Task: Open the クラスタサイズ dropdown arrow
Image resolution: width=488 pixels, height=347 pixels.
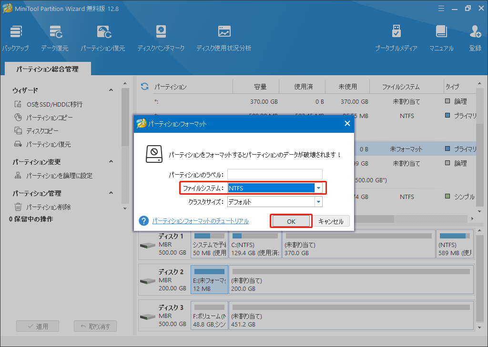Action: click(x=318, y=202)
